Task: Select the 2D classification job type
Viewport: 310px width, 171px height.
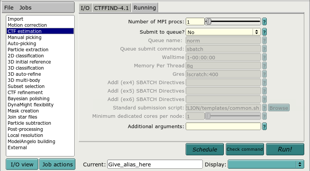Action: coord(40,56)
